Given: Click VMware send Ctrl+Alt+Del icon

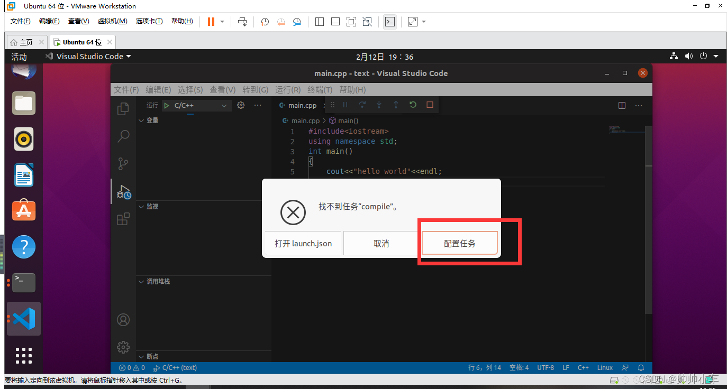Looking at the screenshot, I should click(x=242, y=22).
